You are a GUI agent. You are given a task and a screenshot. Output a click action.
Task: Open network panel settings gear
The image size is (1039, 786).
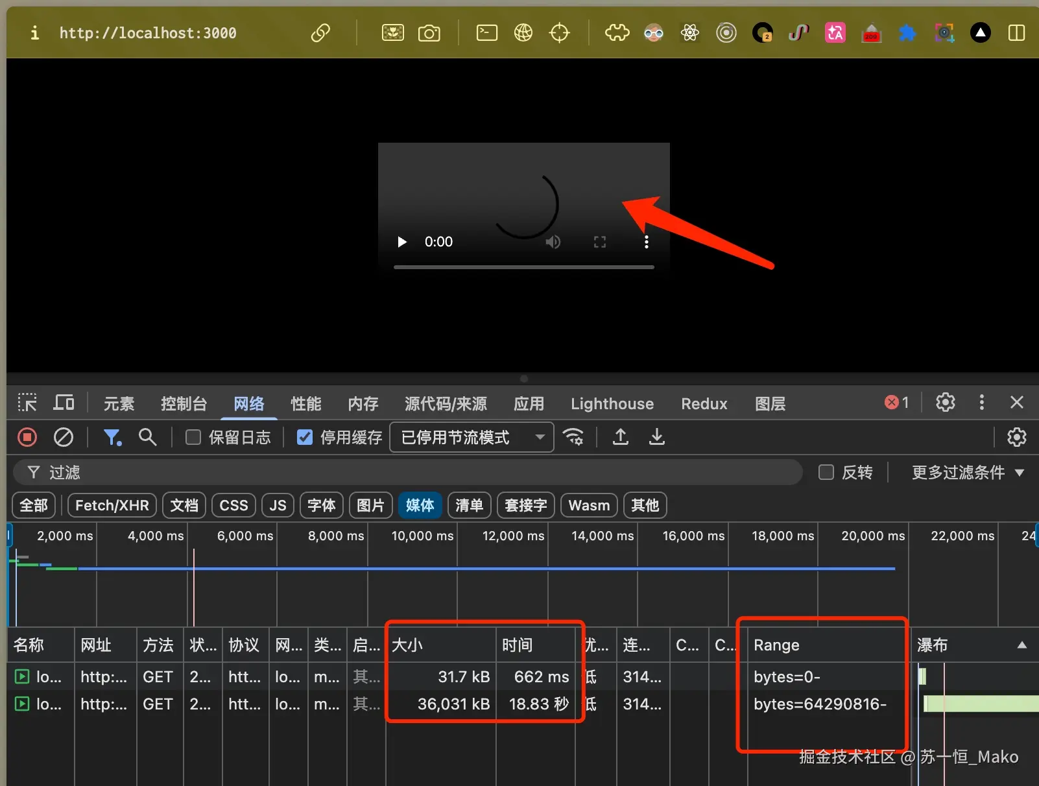coord(1016,437)
